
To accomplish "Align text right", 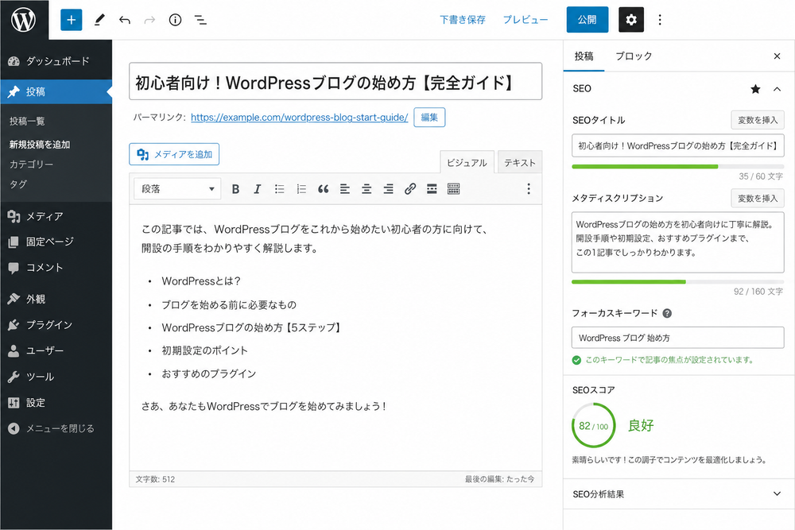I will point(389,189).
